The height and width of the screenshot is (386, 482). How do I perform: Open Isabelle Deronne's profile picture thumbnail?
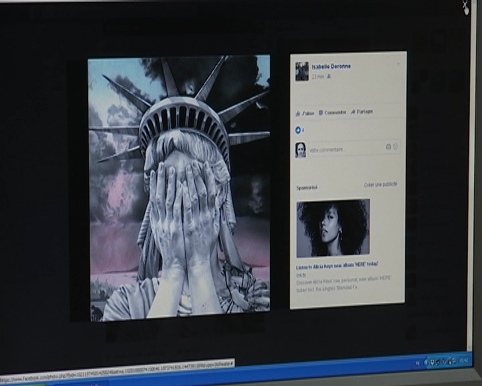coord(302,72)
